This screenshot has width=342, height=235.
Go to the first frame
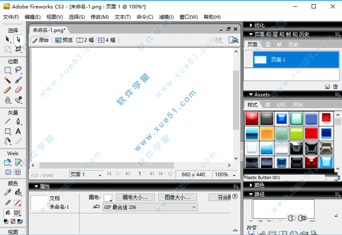pyautogui.click(x=109, y=174)
